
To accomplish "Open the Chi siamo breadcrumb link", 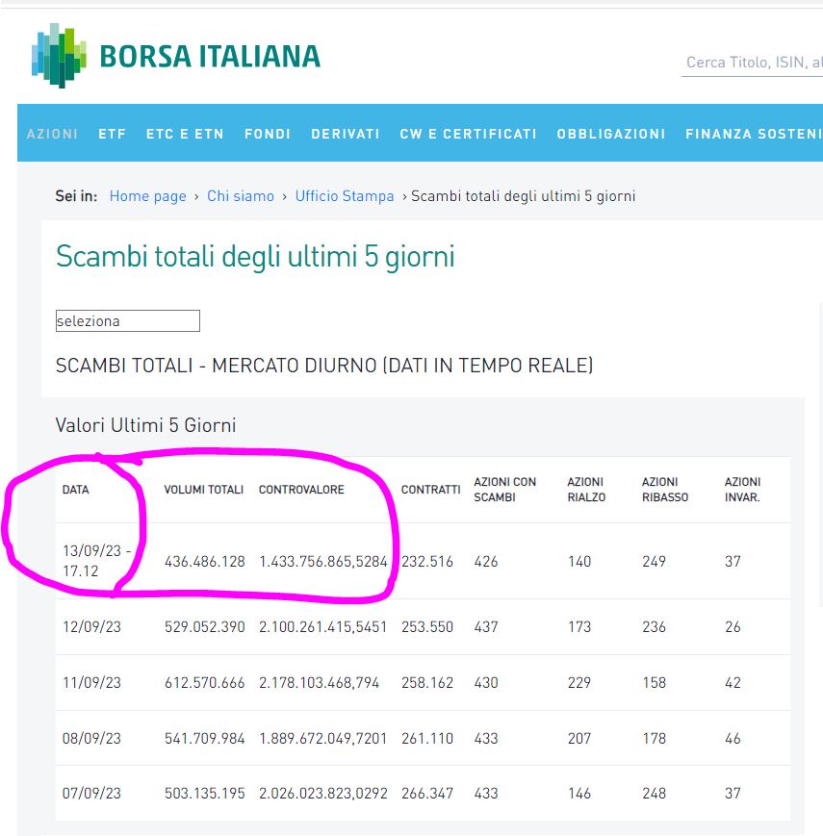I will pos(241,196).
